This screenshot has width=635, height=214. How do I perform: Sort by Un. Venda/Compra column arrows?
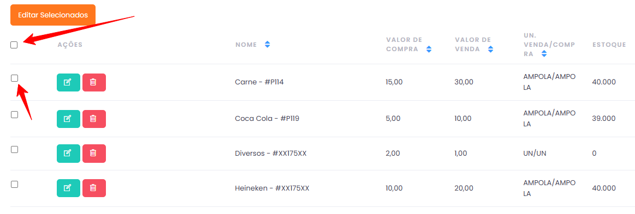[x=544, y=54]
